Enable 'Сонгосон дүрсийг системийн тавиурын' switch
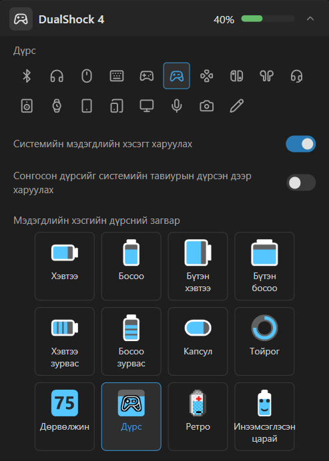Viewport: 329px width, 461px height. 301,183
